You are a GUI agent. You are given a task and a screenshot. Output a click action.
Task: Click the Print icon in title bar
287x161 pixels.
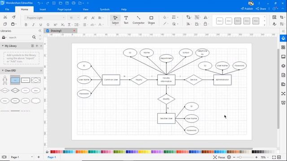click(x=74, y=3)
